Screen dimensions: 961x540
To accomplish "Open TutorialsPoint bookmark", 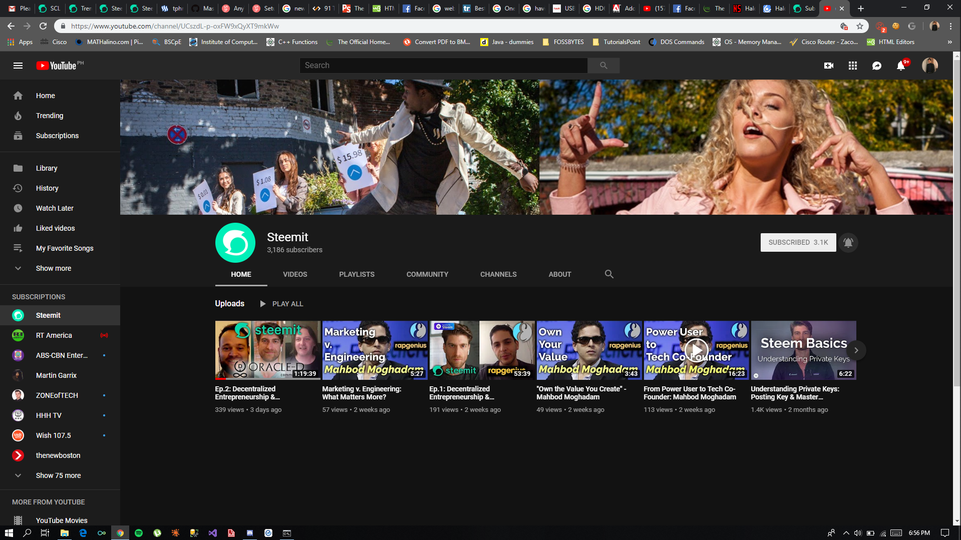I will [x=616, y=42].
